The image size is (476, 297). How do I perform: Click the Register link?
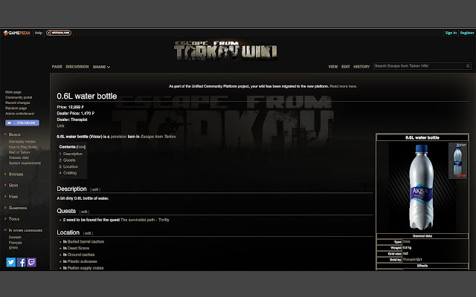tap(467, 33)
